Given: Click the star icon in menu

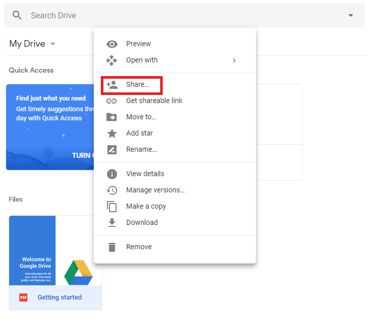Looking at the screenshot, I should (x=112, y=134).
